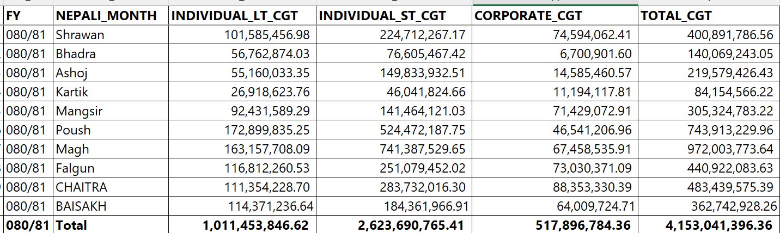Click the total long-term sum 1,011,453,846.62

256,225
